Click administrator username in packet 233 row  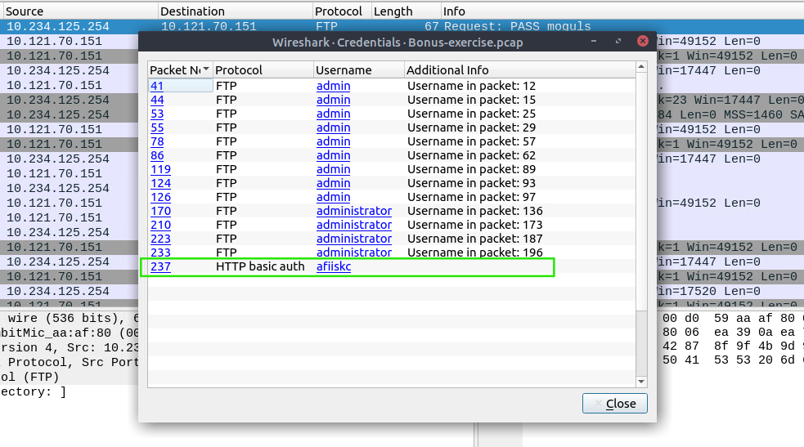click(354, 252)
